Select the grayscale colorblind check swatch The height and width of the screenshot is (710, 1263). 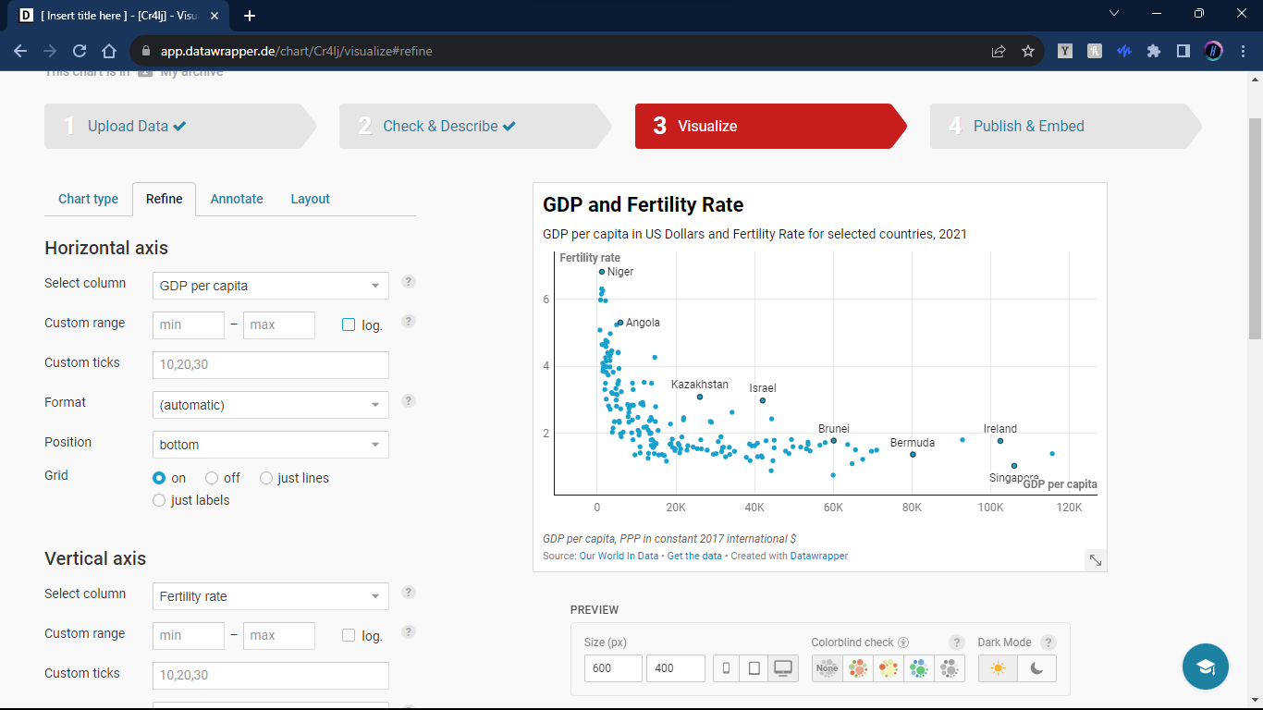[949, 668]
